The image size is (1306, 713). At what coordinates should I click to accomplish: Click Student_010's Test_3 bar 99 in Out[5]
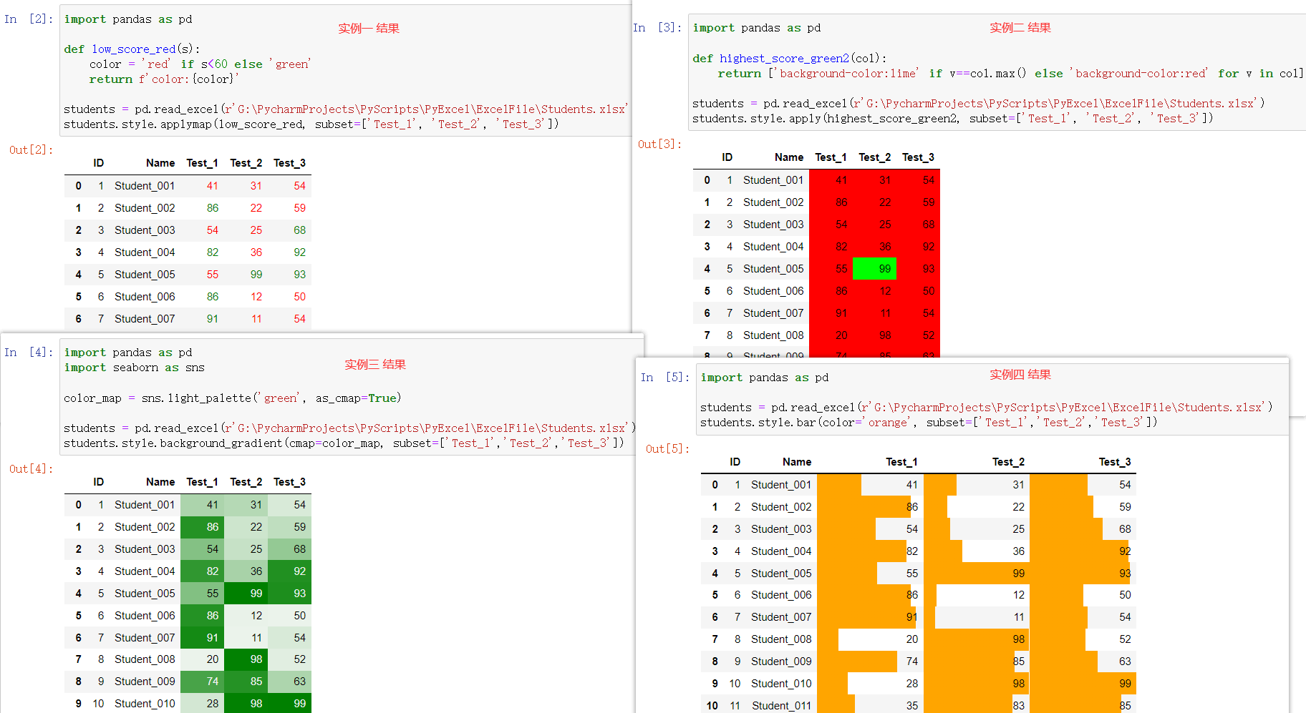pyautogui.click(x=1083, y=684)
